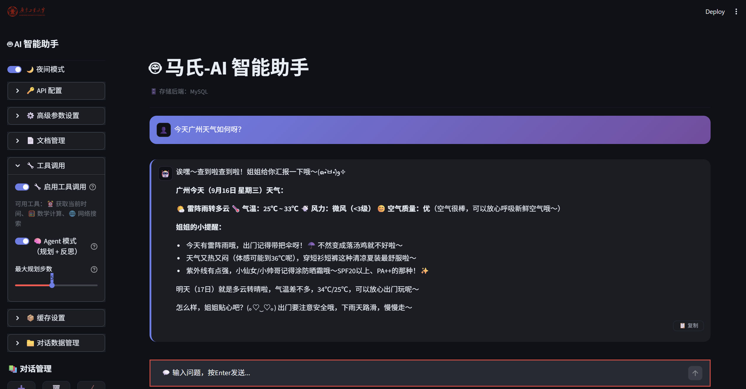
Task: Click the 存储后端：MySQL caption
Action: point(179,92)
